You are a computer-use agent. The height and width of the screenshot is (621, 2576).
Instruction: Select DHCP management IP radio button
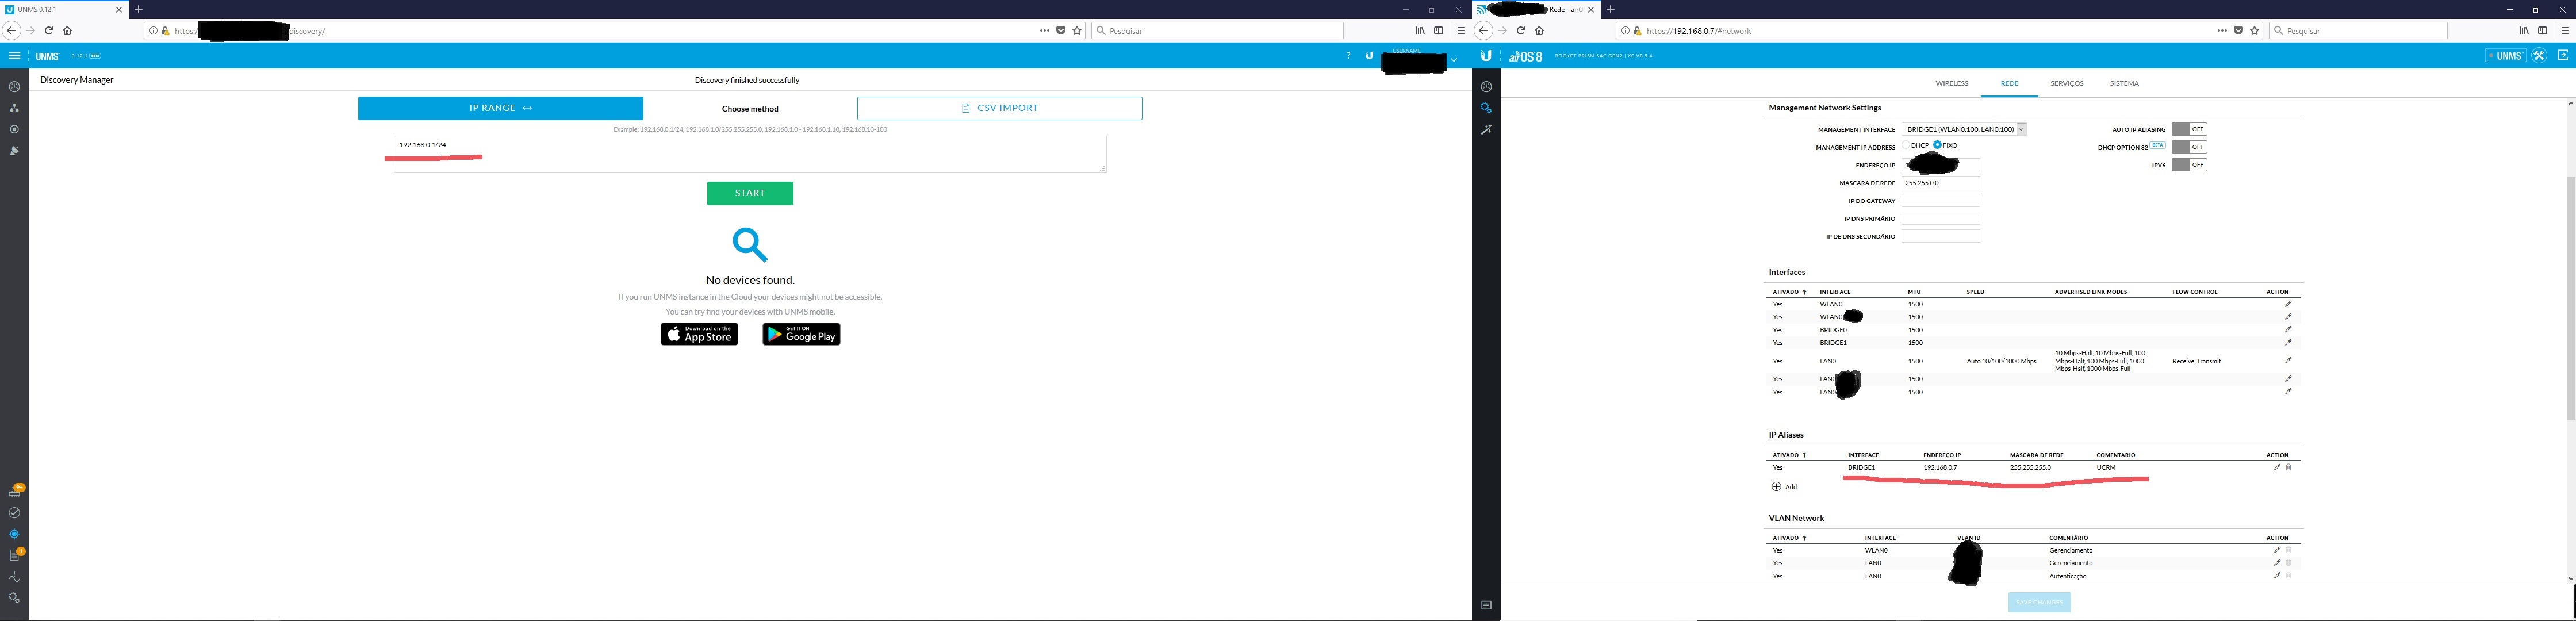coord(1907,145)
